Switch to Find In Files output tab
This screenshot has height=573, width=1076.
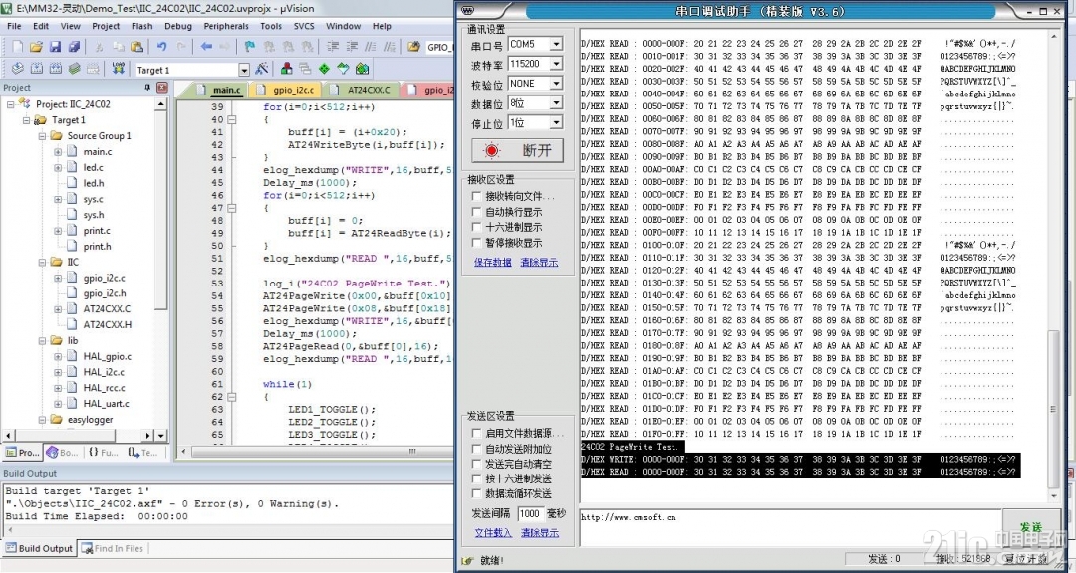112,548
